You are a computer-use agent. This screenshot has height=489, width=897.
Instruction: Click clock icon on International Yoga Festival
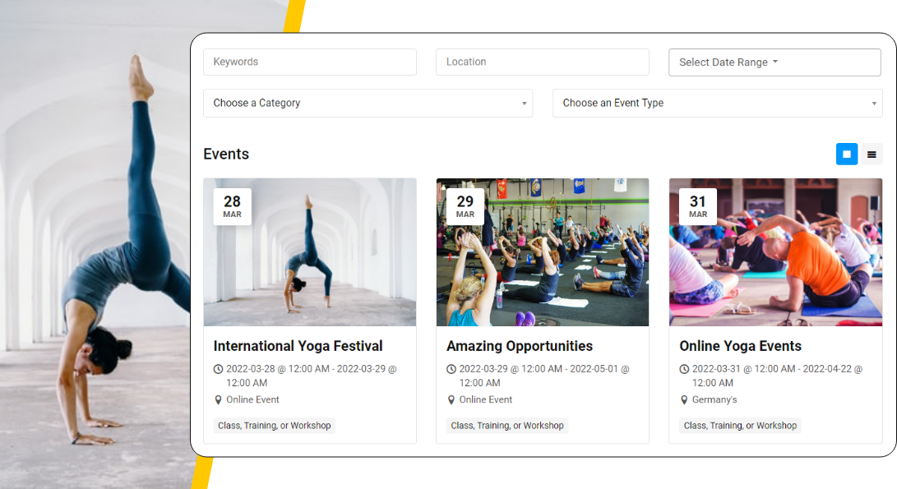pos(218,370)
